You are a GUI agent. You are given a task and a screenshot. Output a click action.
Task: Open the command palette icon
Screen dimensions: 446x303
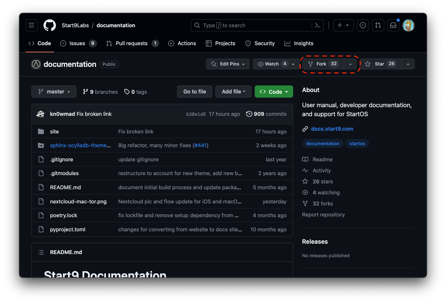(318, 26)
